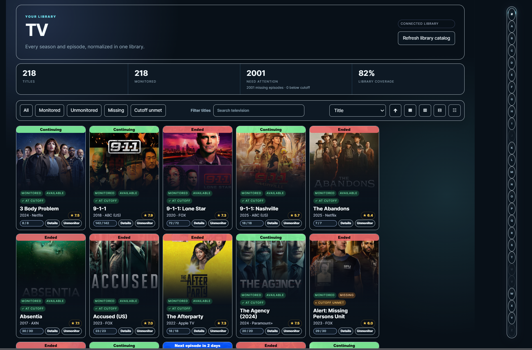Switch to the compact list view icon
This screenshot has height=350, width=532.
pyautogui.click(x=454, y=110)
